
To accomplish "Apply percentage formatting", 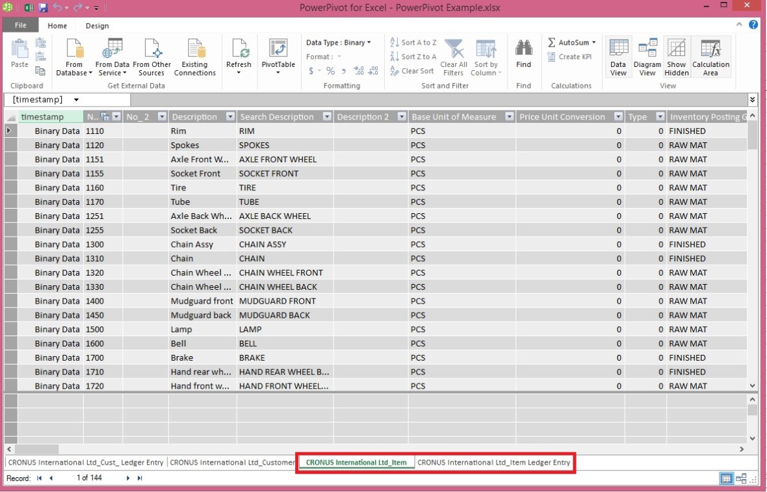I will click(x=329, y=71).
